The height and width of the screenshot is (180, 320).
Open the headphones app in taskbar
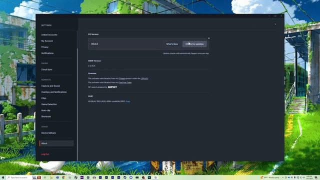coord(94,177)
